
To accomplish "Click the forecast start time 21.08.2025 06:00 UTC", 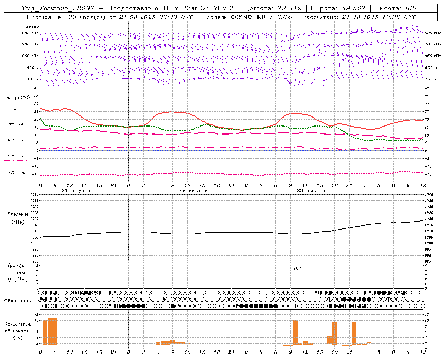I will (x=156, y=17).
